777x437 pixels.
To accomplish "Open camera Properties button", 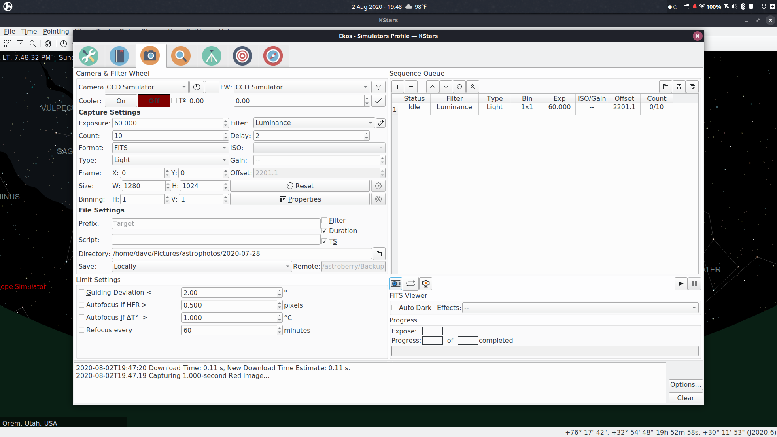I will 300,199.
